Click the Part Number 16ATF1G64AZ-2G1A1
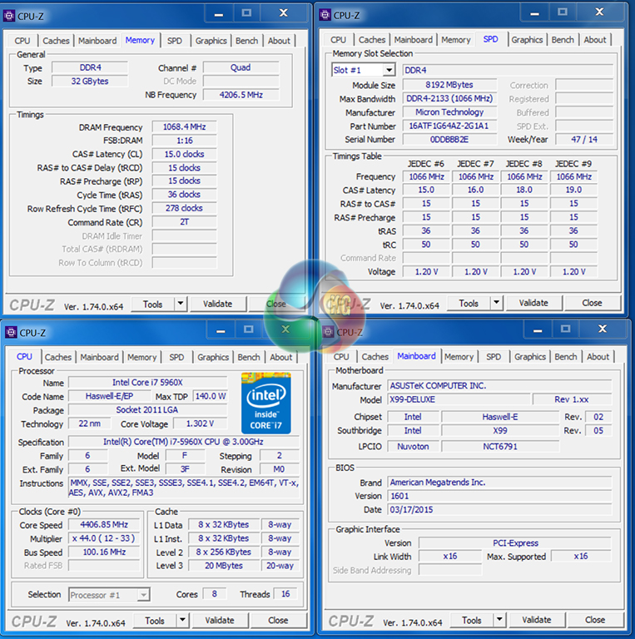The width and height of the screenshot is (635, 639). coord(449,126)
